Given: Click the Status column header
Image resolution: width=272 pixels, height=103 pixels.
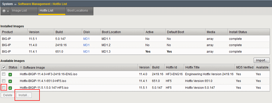Looking at the screenshot, I should click(x=13, y=67).
